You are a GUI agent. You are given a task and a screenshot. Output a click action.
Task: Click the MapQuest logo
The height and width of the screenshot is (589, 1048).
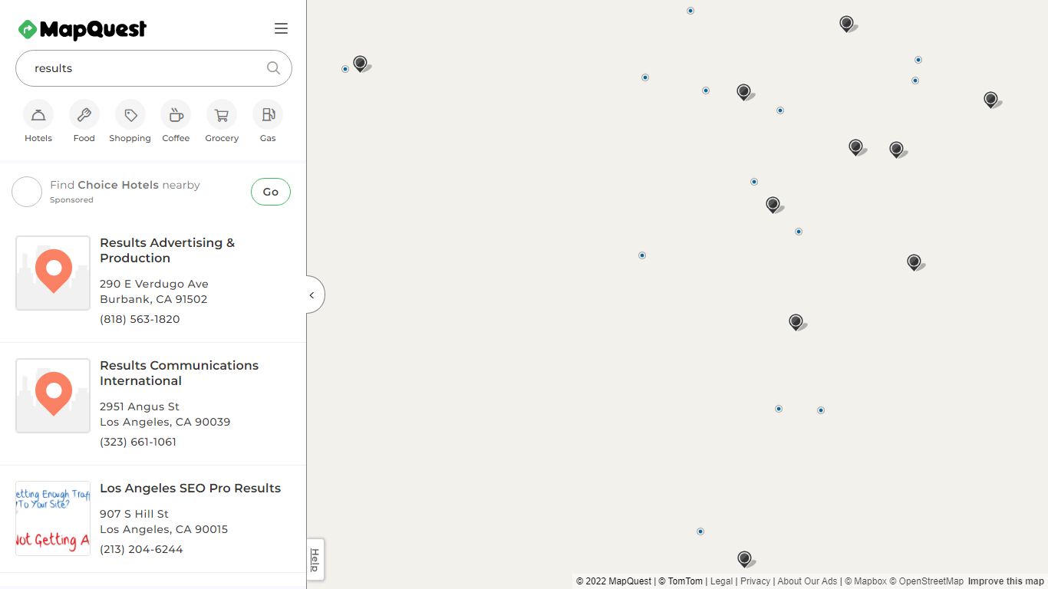tap(82, 29)
